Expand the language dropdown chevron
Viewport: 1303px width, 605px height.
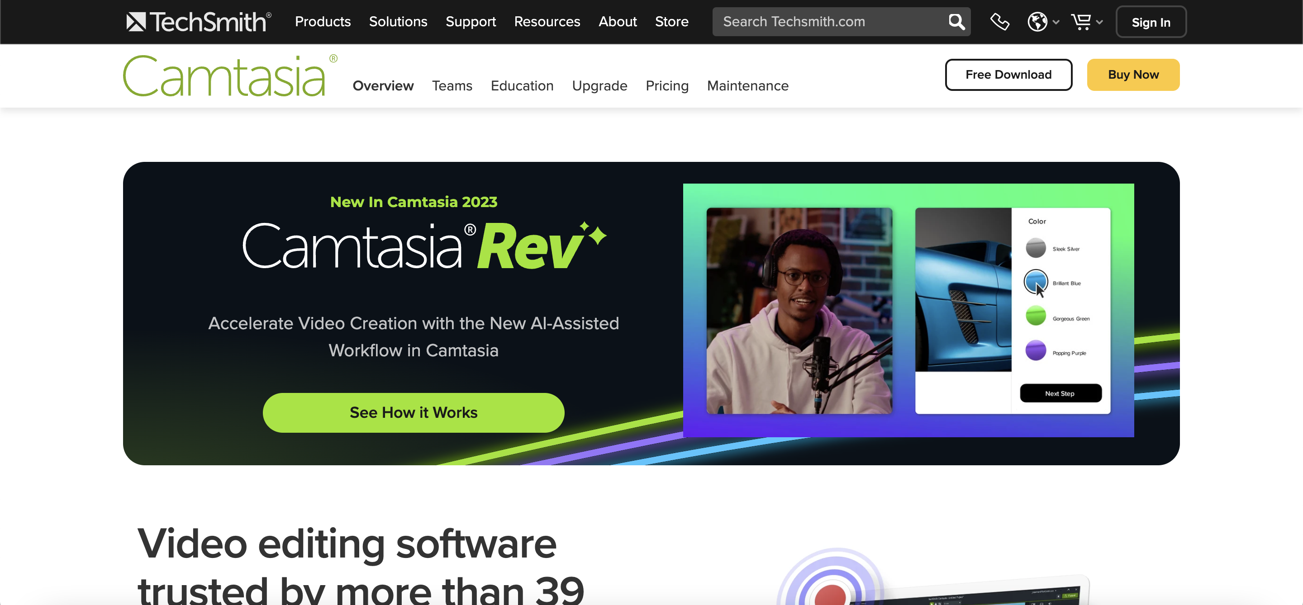1056,22
